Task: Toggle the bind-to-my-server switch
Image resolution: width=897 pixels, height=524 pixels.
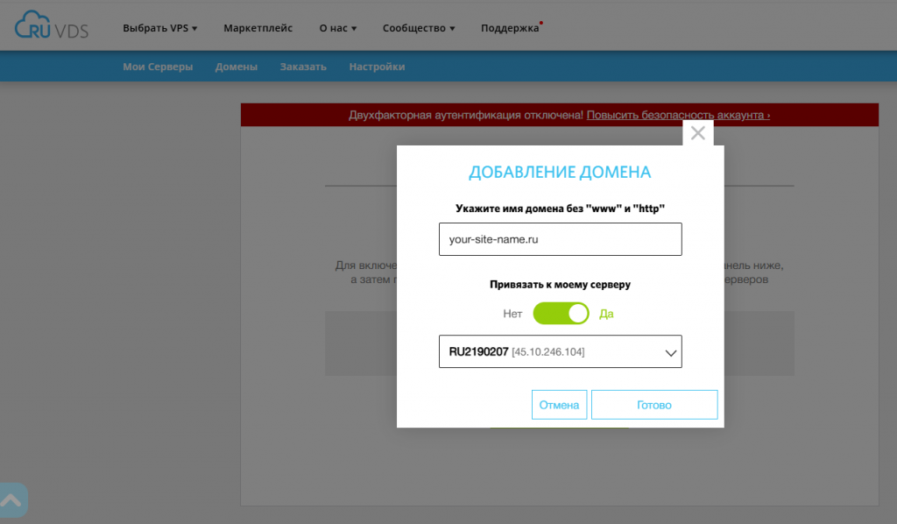Action: [x=561, y=314]
